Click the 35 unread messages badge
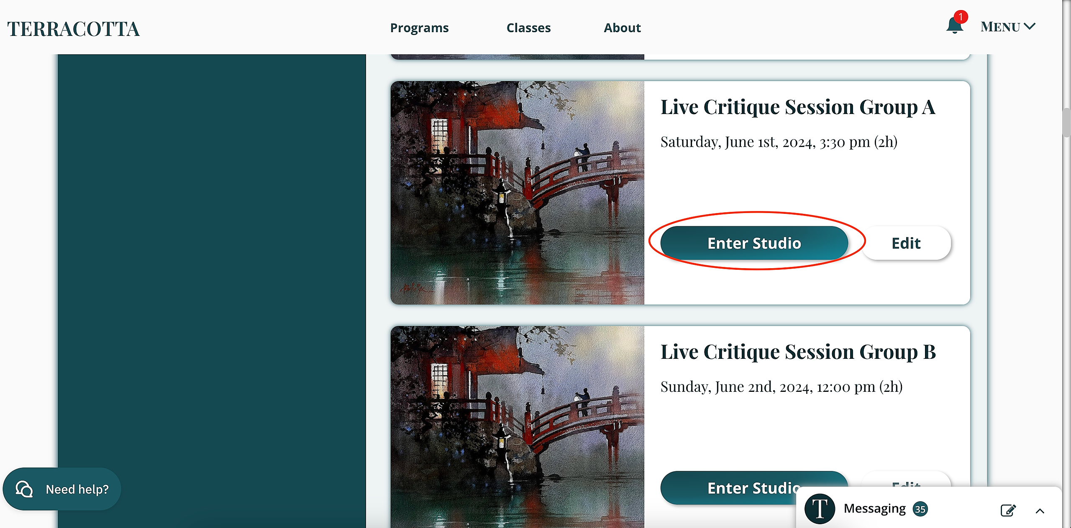1071x528 pixels. [920, 509]
